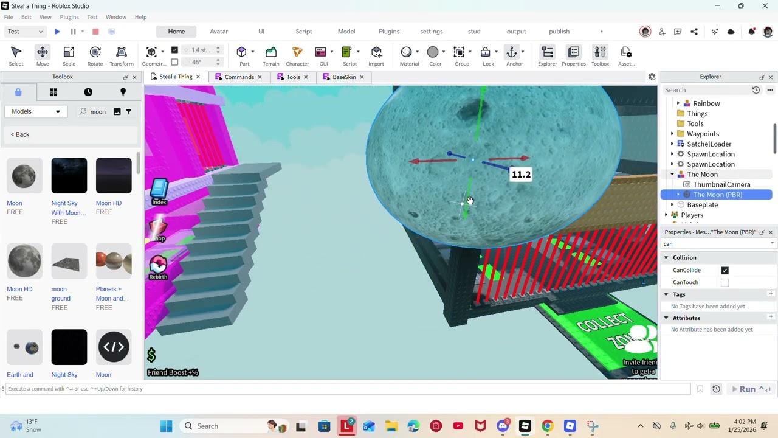Disable CanCollide checkbox
The image size is (778, 438).
(725, 270)
